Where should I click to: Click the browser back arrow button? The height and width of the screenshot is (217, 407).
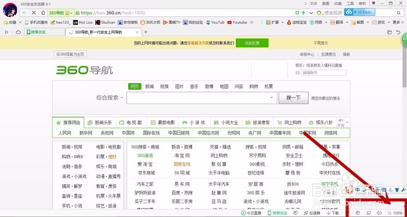point(24,12)
